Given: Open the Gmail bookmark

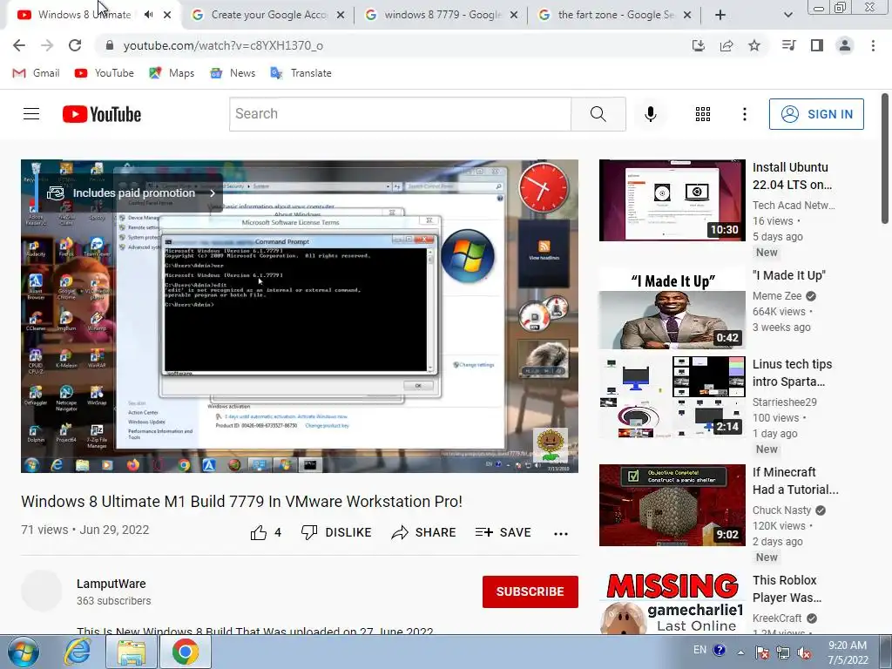Looking at the screenshot, I should (36, 73).
